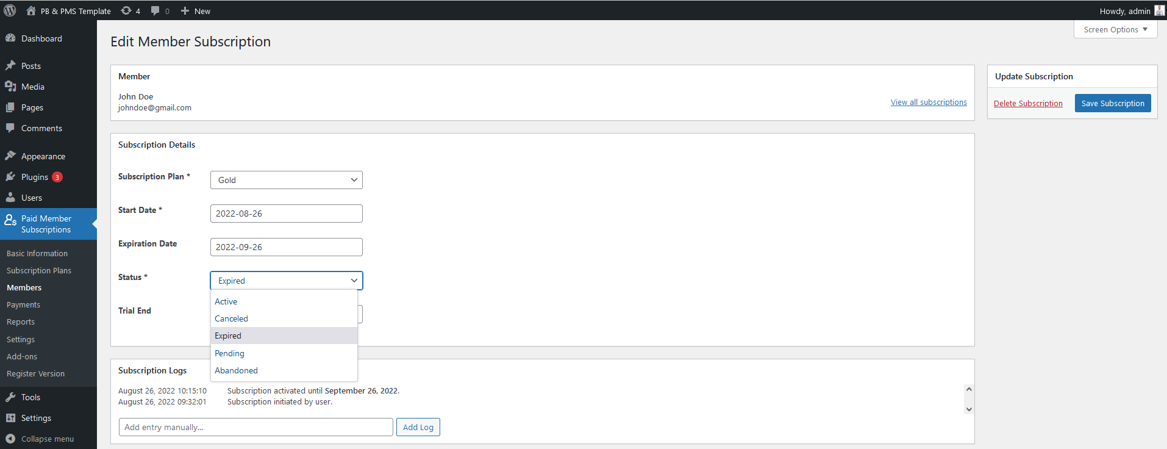The width and height of the screenshot is (1167, 449).
Task: Expand the Screen Options panel
Action: click(1115, 29)
